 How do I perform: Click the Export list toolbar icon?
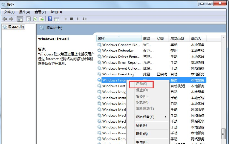click(41, 19)
